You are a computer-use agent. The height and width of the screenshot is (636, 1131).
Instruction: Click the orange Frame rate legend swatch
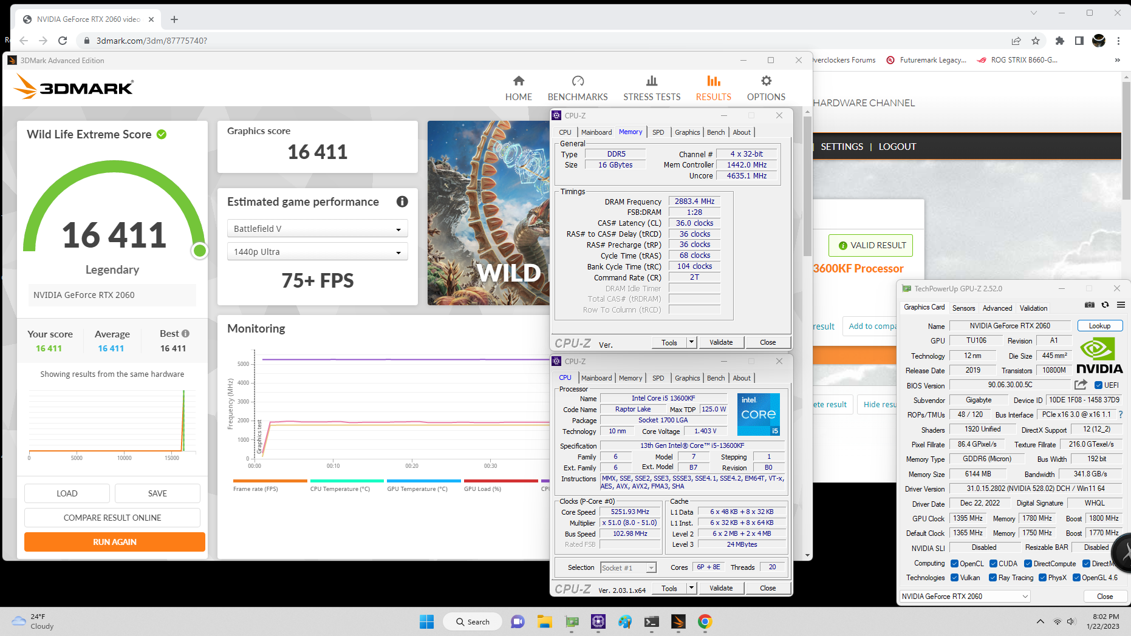[x=270, y=481]
